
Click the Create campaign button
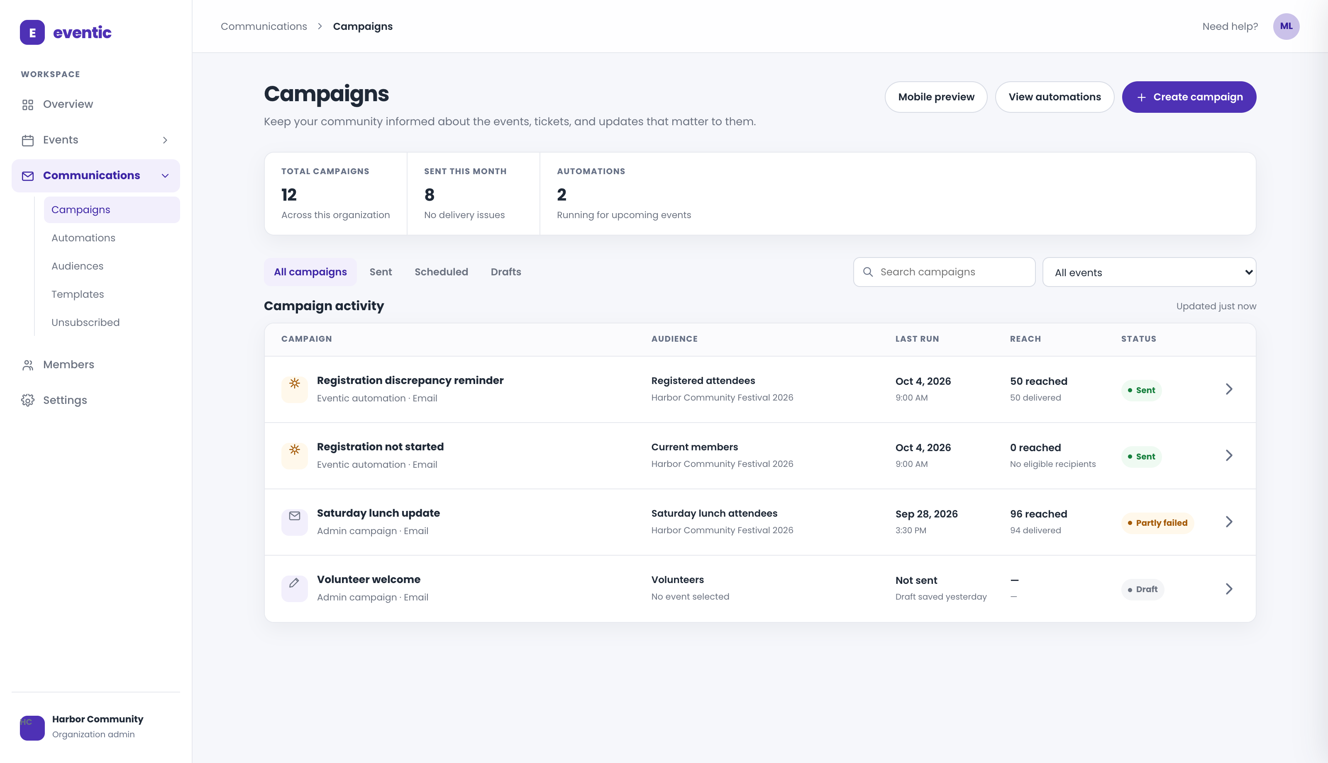click(x=1189, y=97)
